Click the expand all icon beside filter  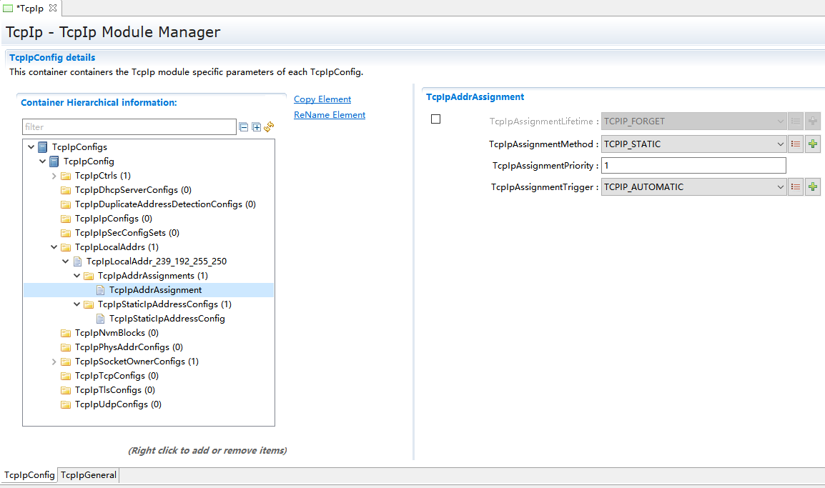[x=256, y=127]
